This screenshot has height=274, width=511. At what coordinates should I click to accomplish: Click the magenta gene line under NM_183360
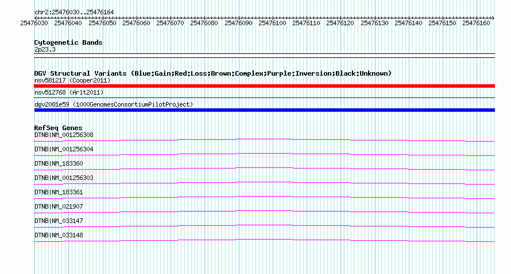tap(264, 169)
